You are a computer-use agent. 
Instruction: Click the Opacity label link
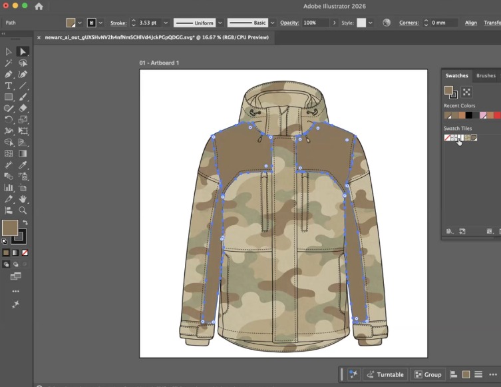pyautogui.click(x=289, y=23)
